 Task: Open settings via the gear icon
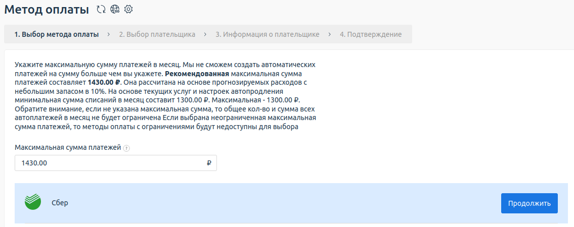[x=128, y=9]
